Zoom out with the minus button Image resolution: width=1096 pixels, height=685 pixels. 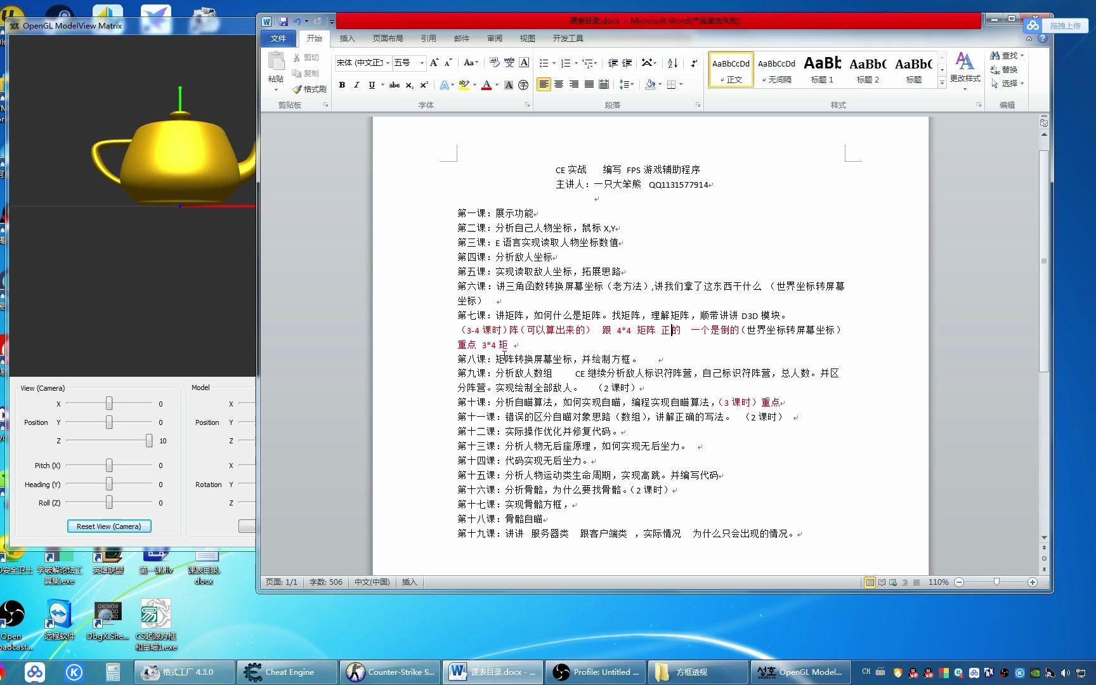click(959, 582)
